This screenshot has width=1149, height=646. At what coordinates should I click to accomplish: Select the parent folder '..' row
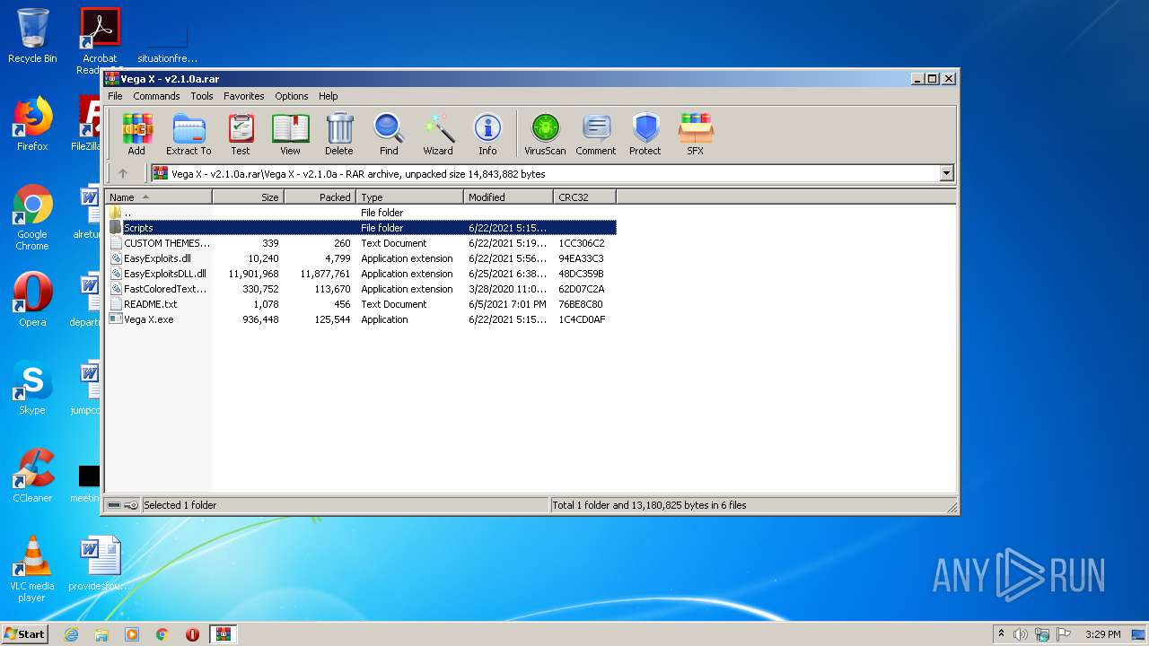point(361,213)
